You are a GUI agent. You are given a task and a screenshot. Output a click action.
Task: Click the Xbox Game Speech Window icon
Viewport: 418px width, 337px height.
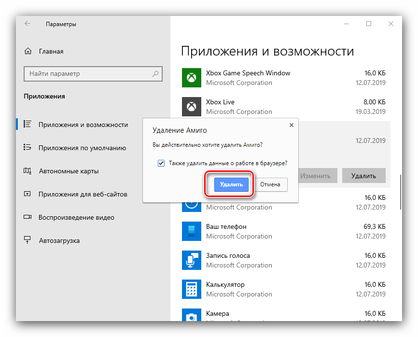[191, 78]
